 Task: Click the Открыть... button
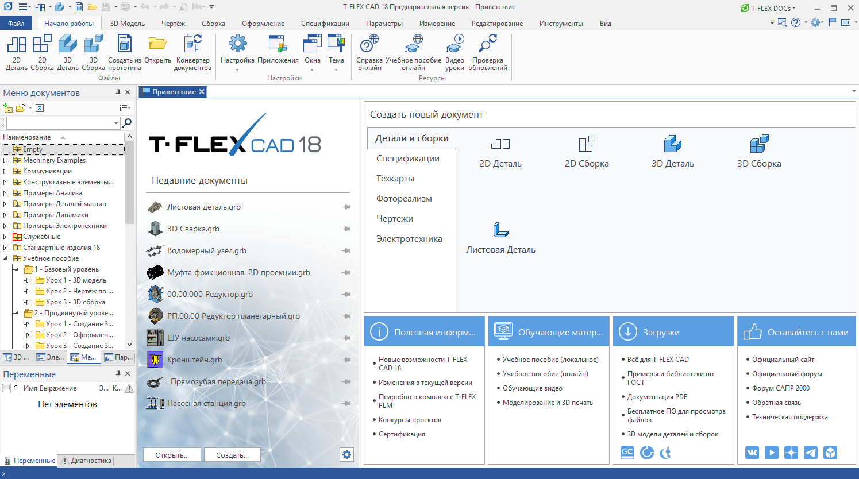[x=172, y=455]
